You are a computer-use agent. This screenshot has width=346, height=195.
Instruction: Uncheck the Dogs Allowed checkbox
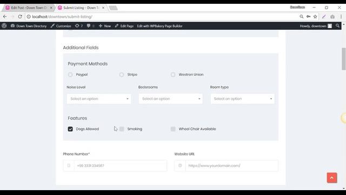click(70, 129)
